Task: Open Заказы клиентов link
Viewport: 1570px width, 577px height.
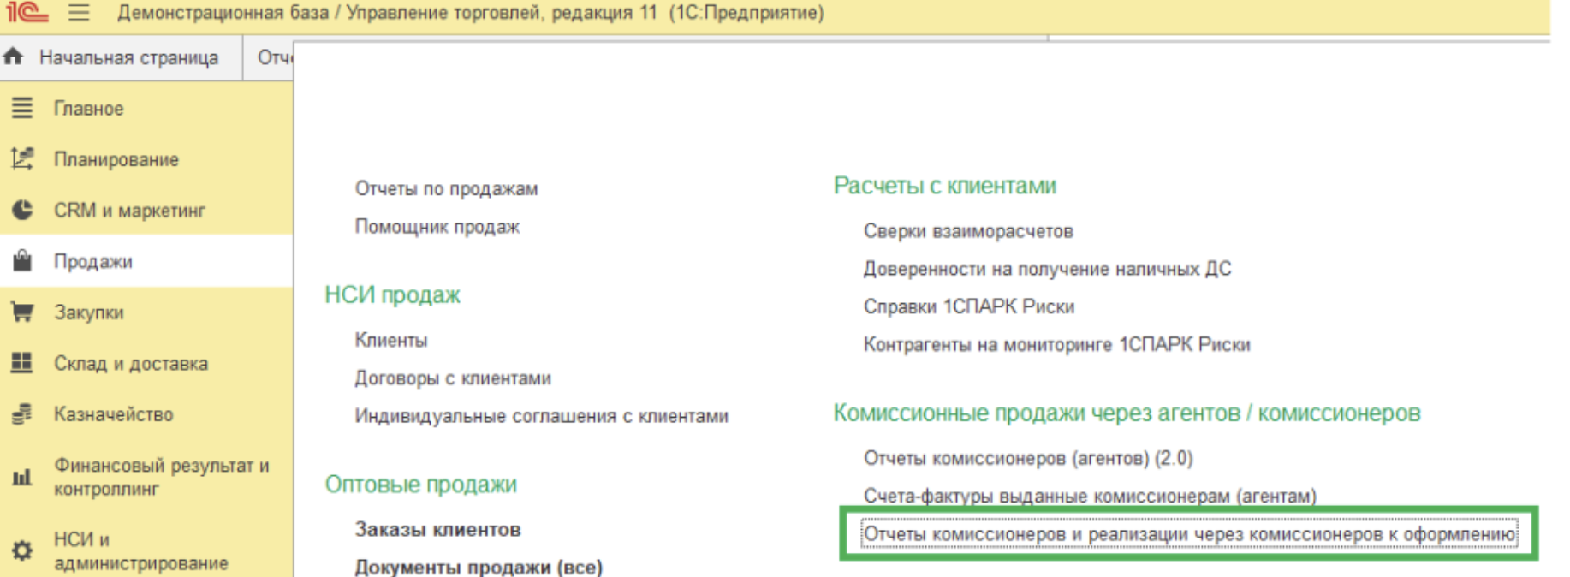Action: (437, 530)
